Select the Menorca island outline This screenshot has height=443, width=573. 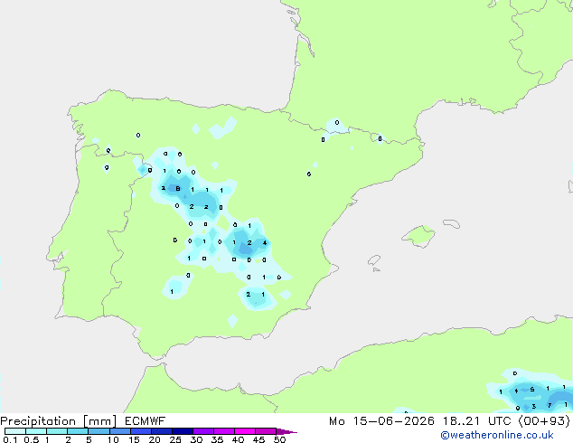point(452,223)
